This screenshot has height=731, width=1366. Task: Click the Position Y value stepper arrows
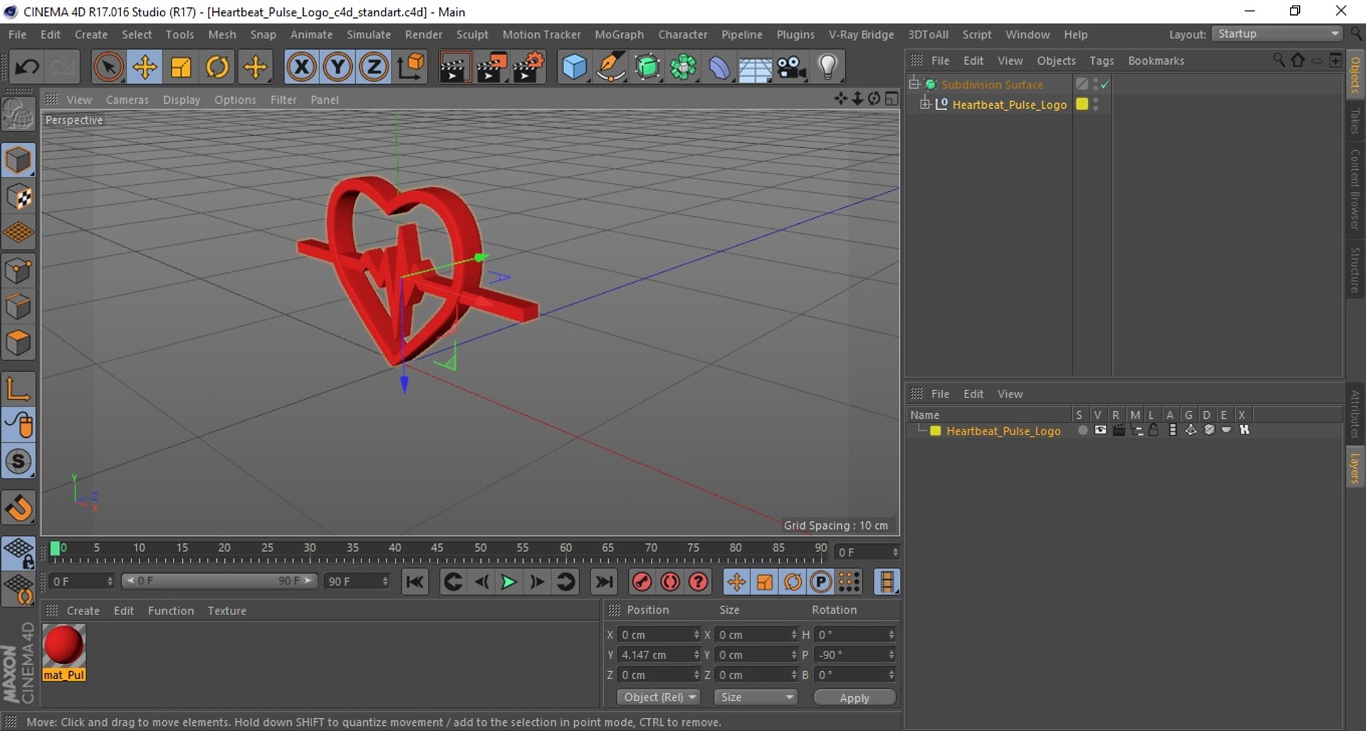(697, 655)
